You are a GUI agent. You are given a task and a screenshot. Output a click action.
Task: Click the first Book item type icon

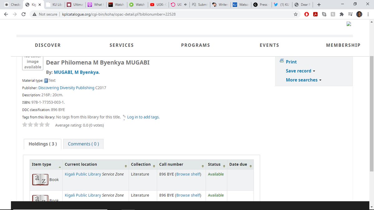coord(40,180)
